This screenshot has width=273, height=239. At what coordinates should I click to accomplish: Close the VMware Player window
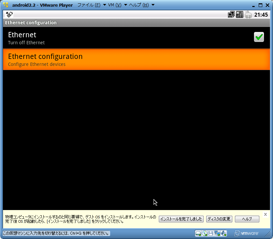(267, 5)
